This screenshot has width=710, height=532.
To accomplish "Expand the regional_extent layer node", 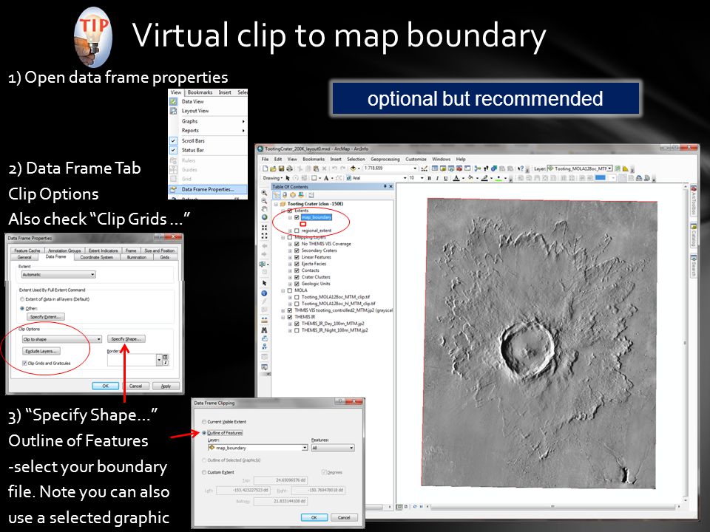I will pyautogui.click(x=290, y=231).
